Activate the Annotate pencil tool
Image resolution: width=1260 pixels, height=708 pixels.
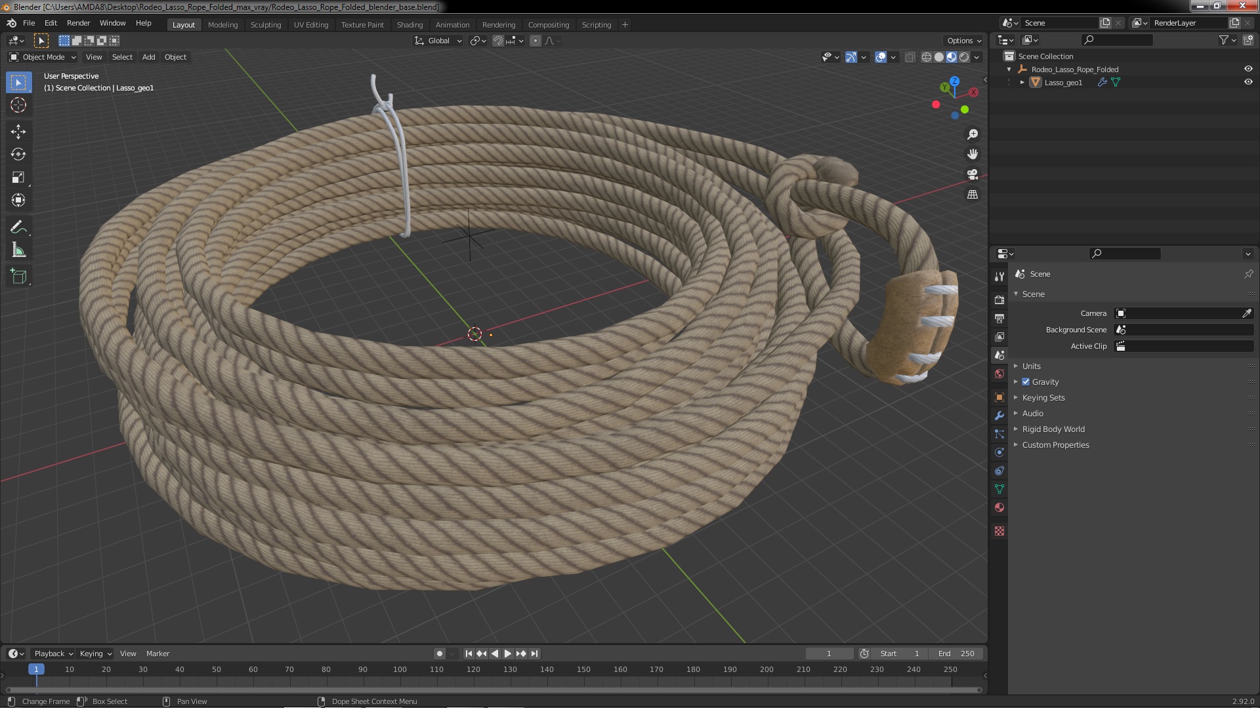click(18, 227)
